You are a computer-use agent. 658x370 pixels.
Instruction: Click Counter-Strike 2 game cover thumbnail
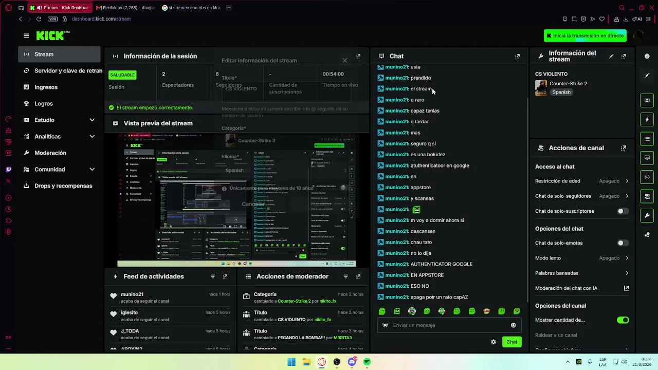[x=541, y=88]
